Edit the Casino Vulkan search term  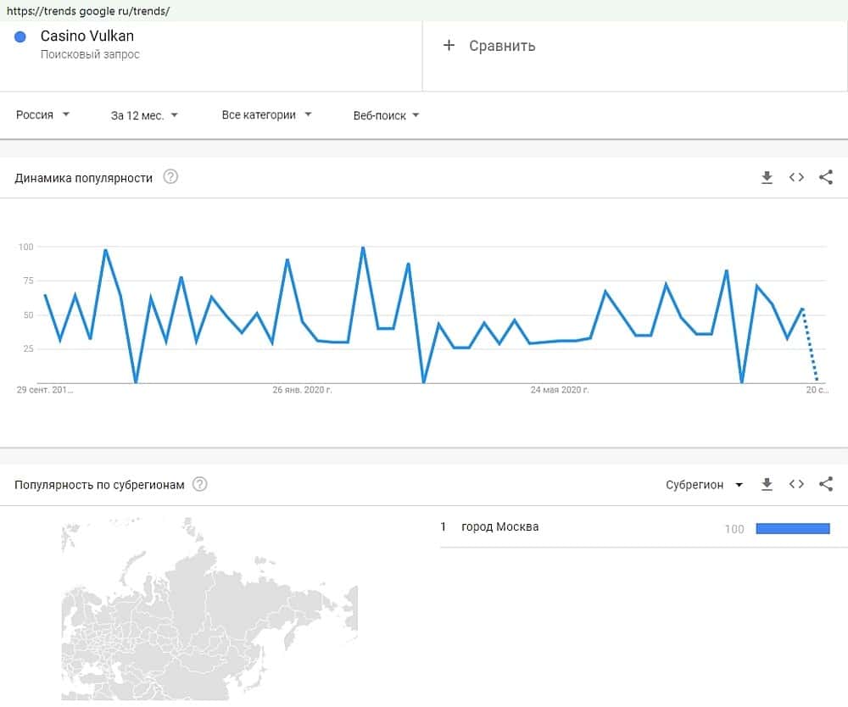pyautogui.click(x=87, y=36)
